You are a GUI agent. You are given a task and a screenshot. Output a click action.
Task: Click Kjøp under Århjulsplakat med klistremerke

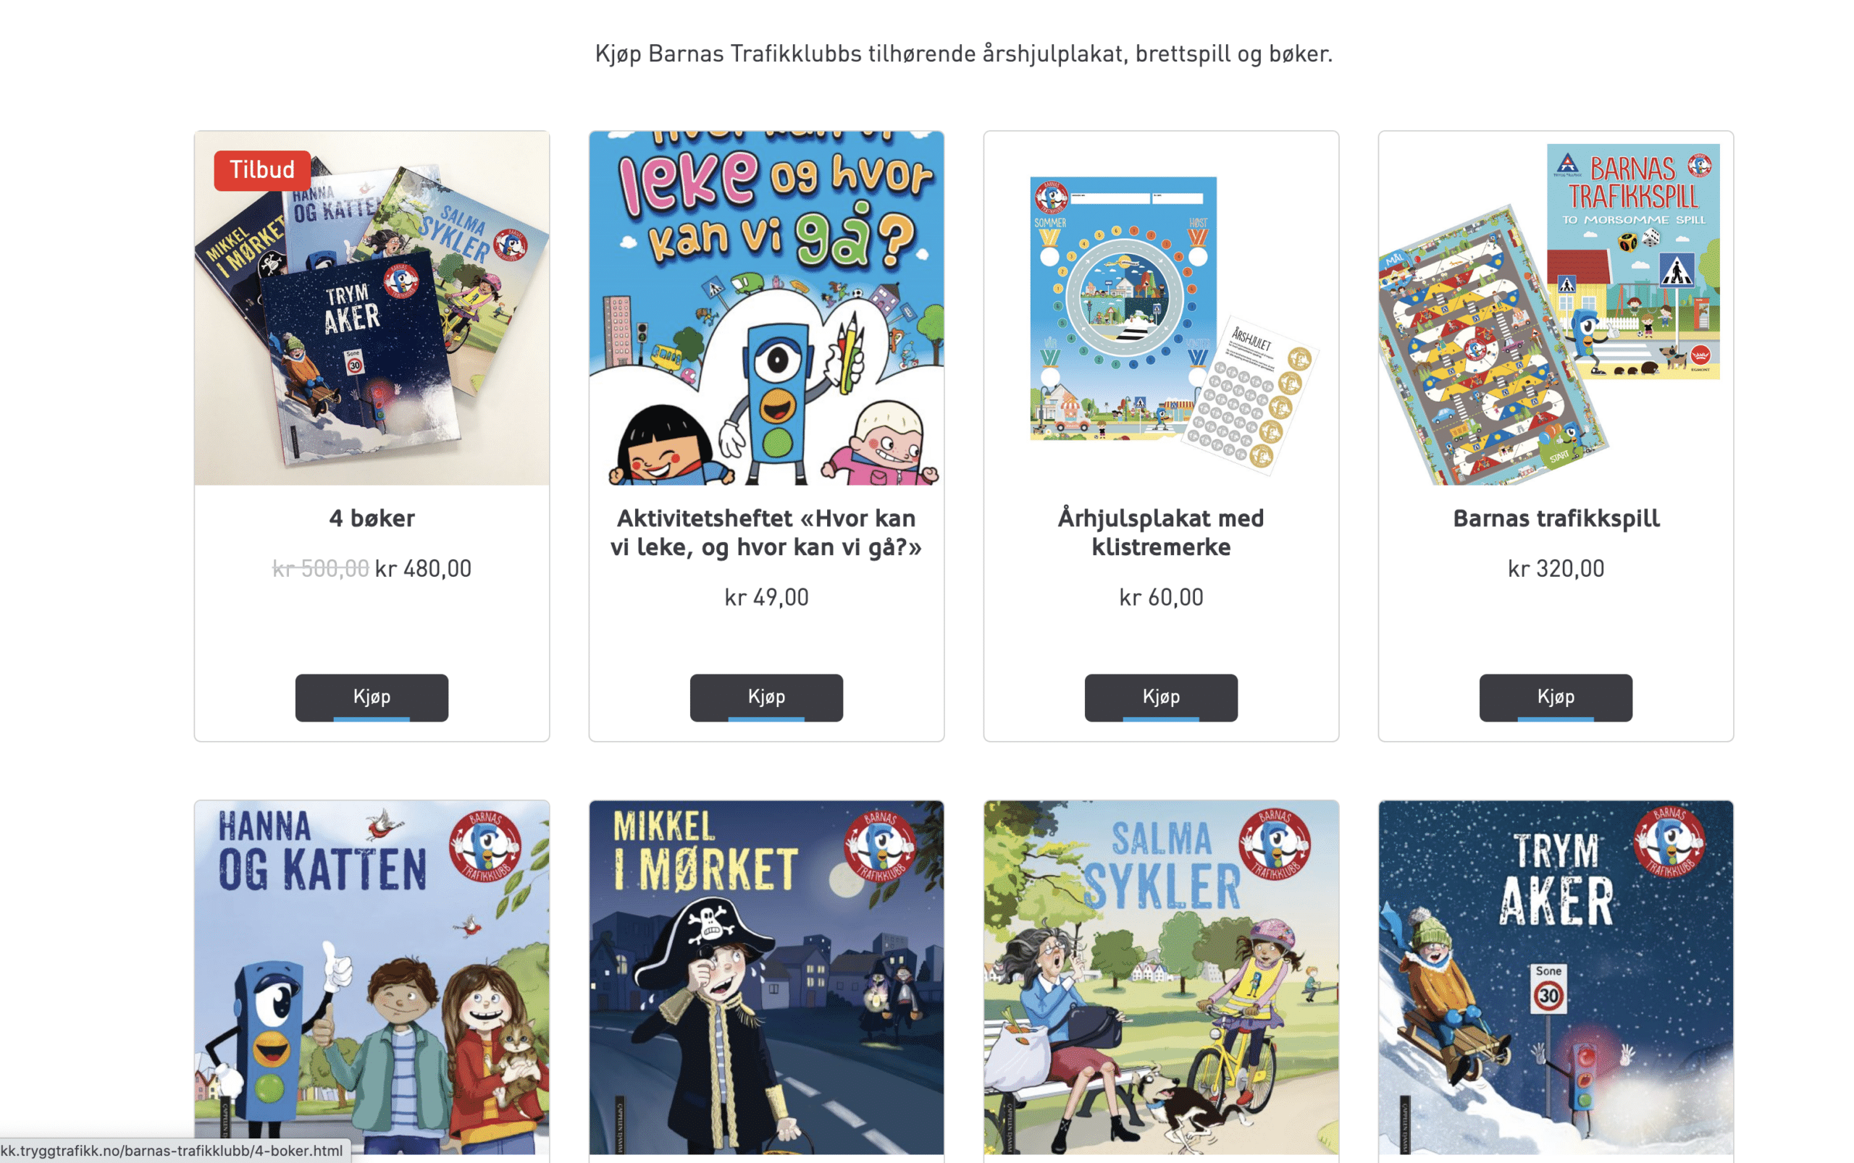1161,698
